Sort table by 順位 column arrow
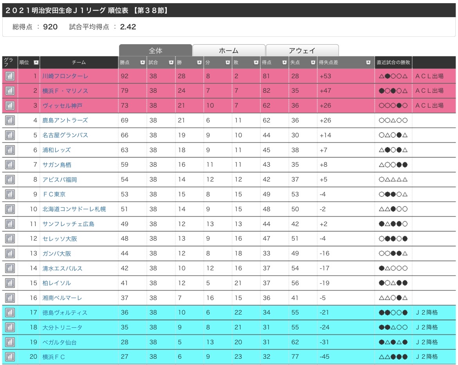The image size is (458, 365). tap(36, 63)
